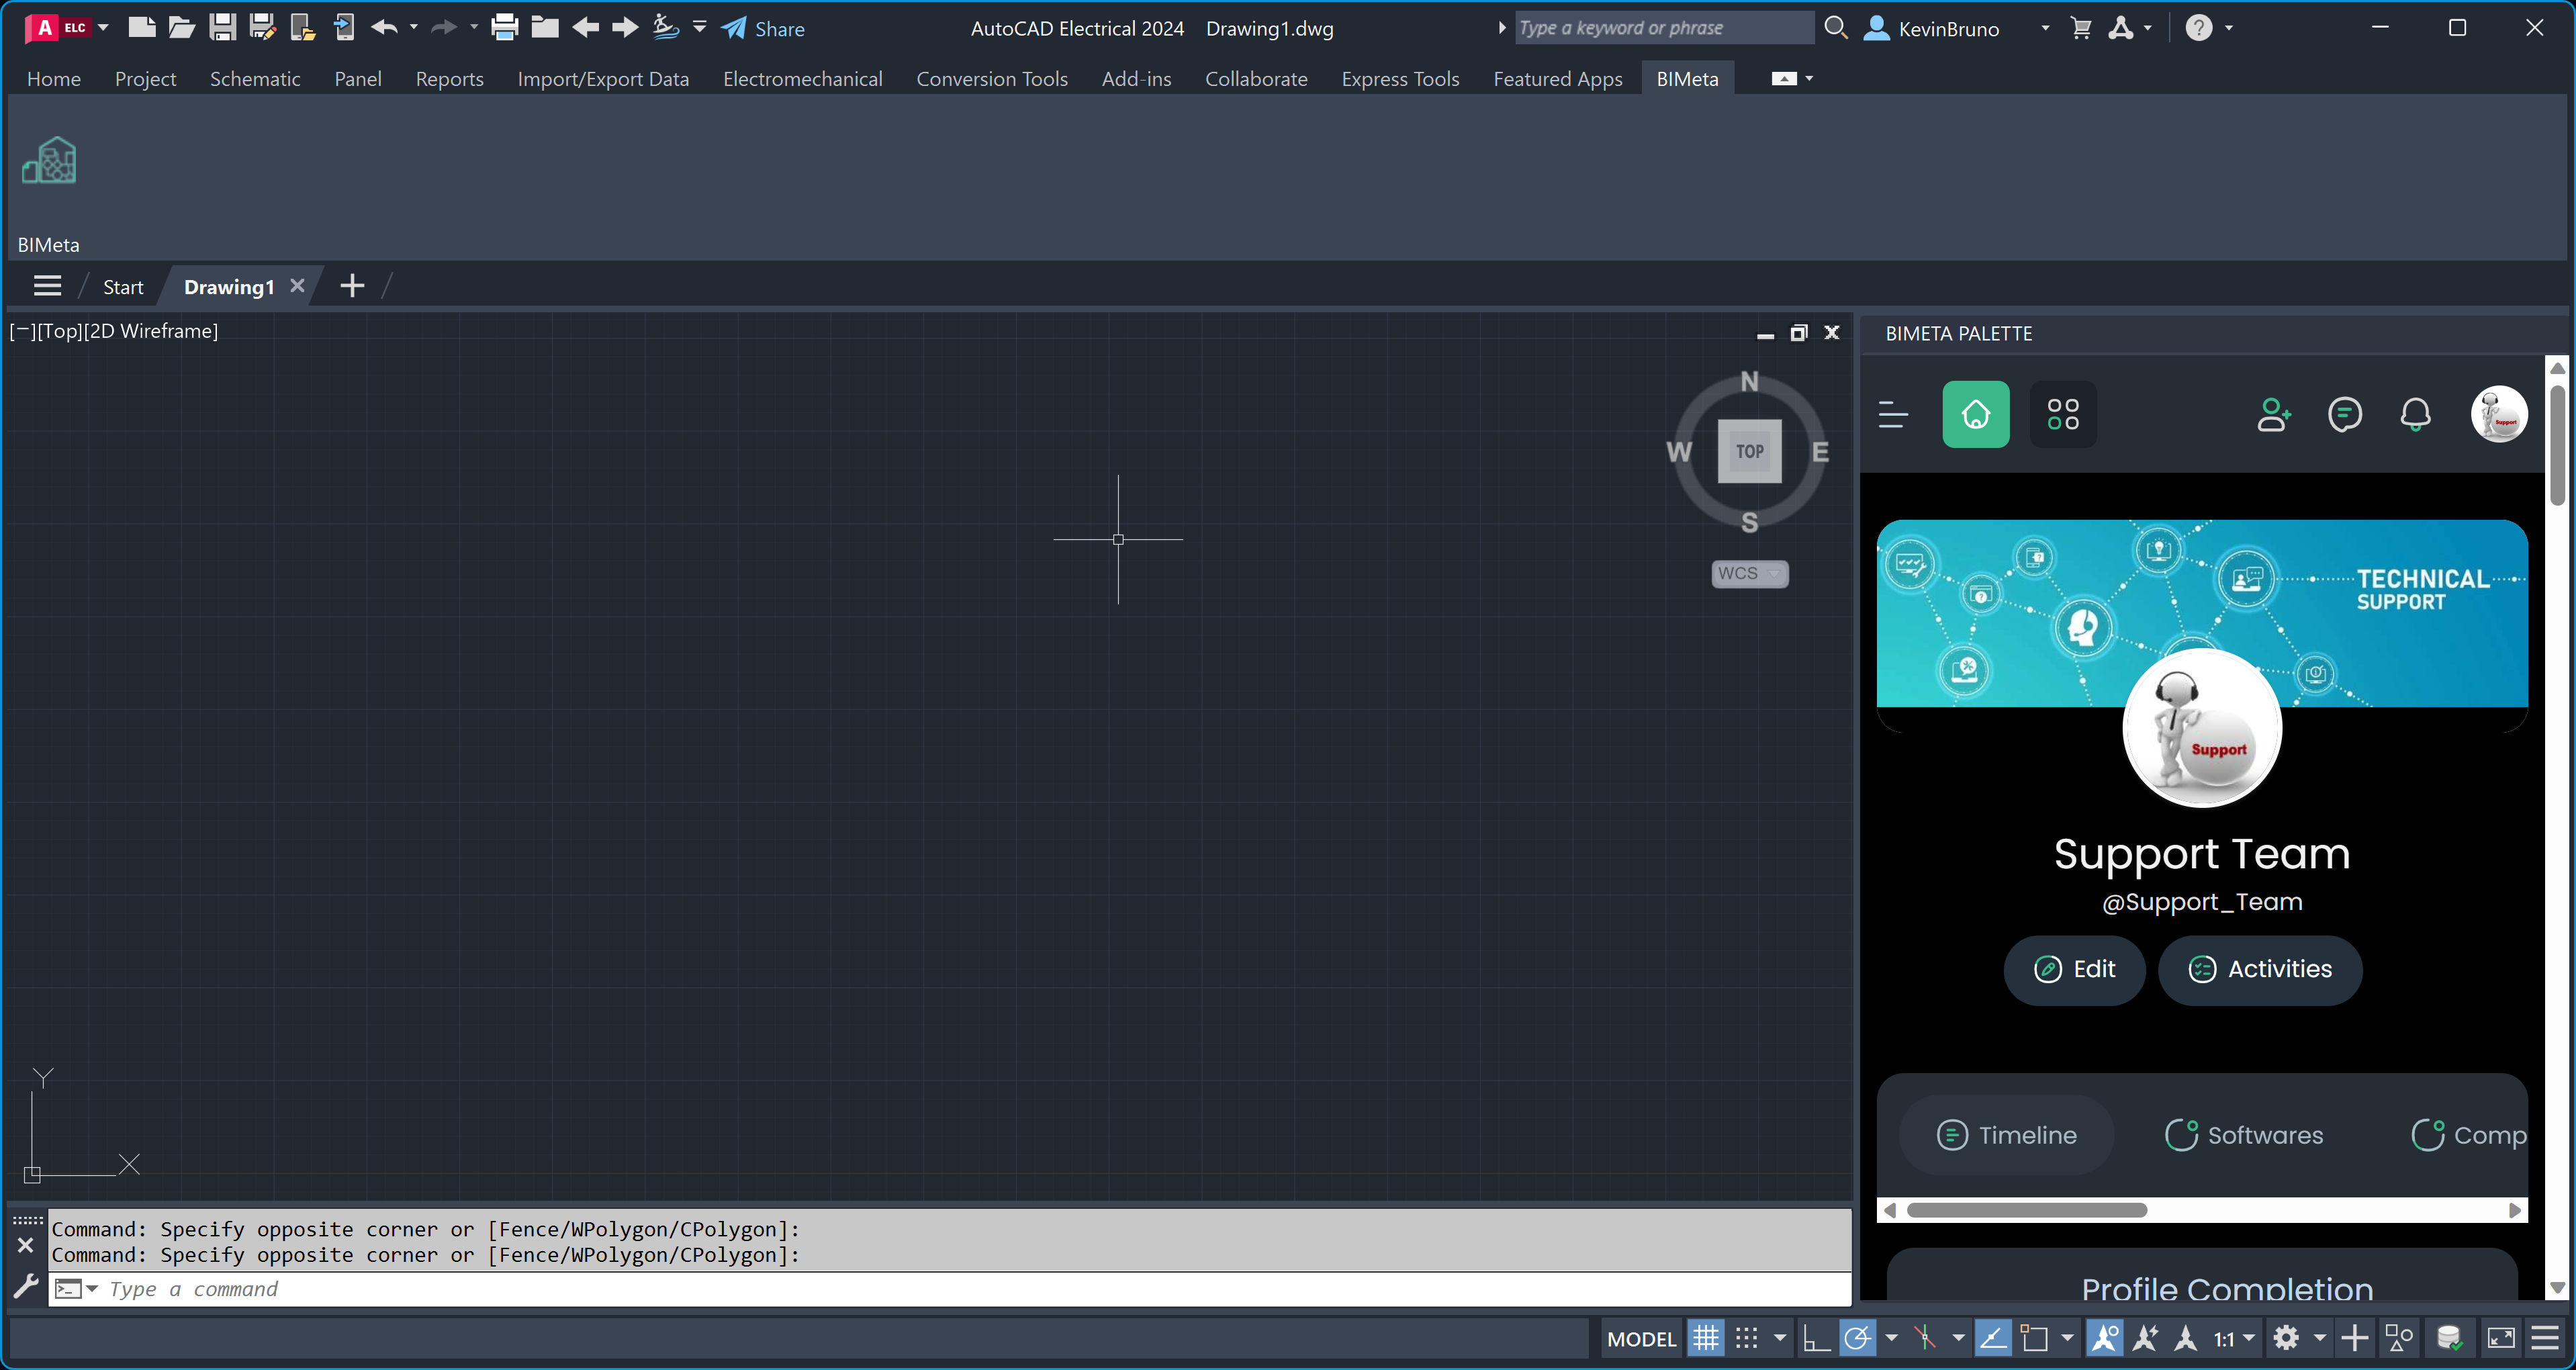The width and height of the screenshot is (2576, 1370).
Task: Toggle Object Snap Tracking in the status bar
Action: [1993, 1338]
